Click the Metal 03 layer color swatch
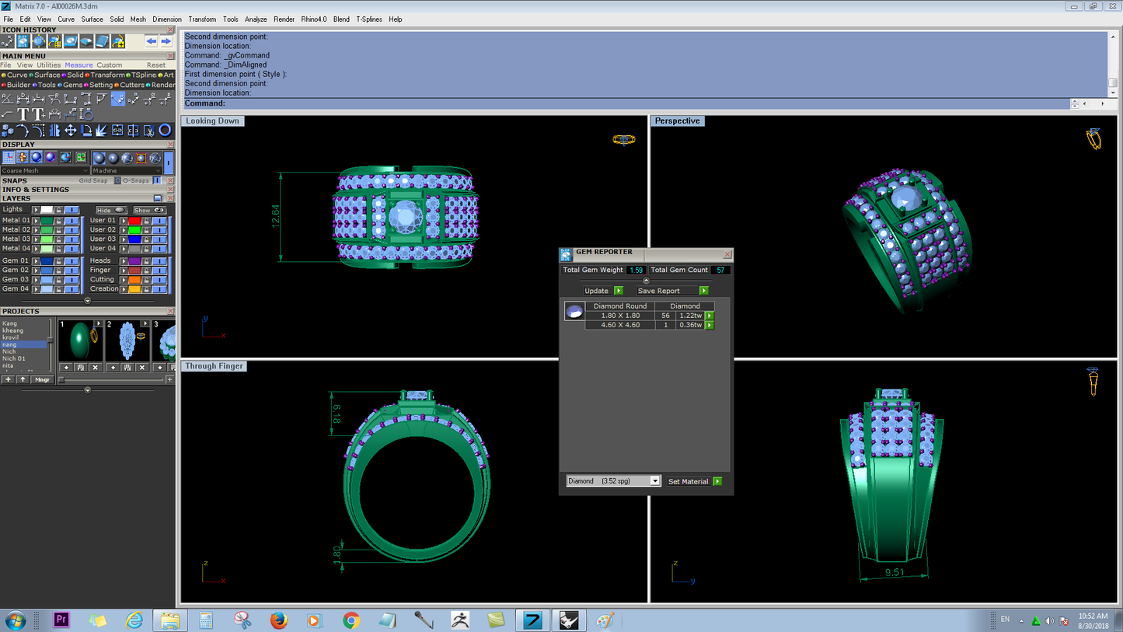Image resolution: width=1123 pixels, height=632 pixels. click(x=47, y=239)
